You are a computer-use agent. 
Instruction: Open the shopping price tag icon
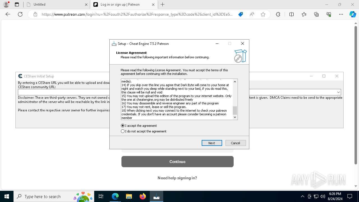[x=241, y=14]
